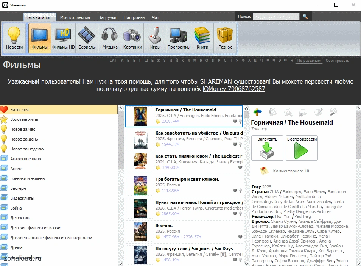Click folder icon next to 3780,08M
361x266 pixels.
click(x=158, y=167)
